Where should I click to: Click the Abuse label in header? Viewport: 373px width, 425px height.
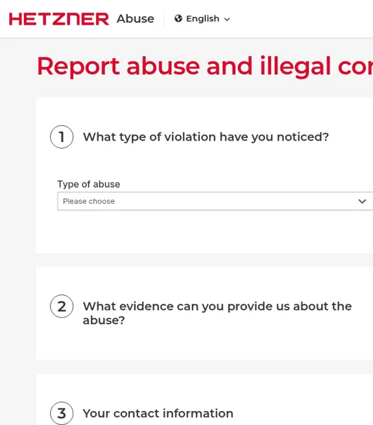[x=135, y=19]
